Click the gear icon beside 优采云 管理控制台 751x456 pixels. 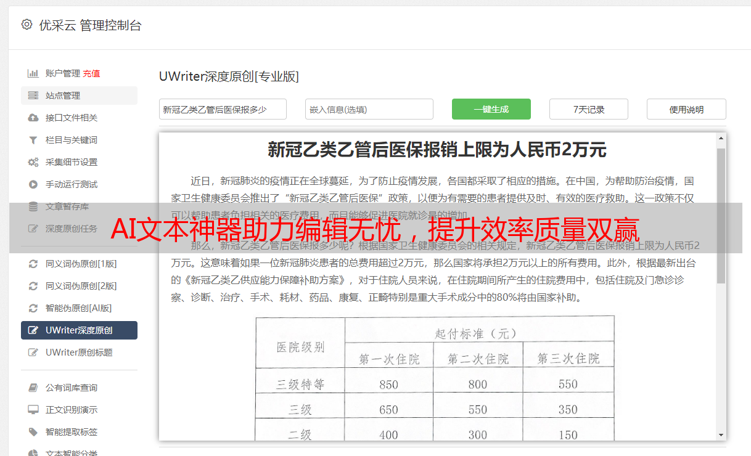pyautogui.click(x=27, y=25)
